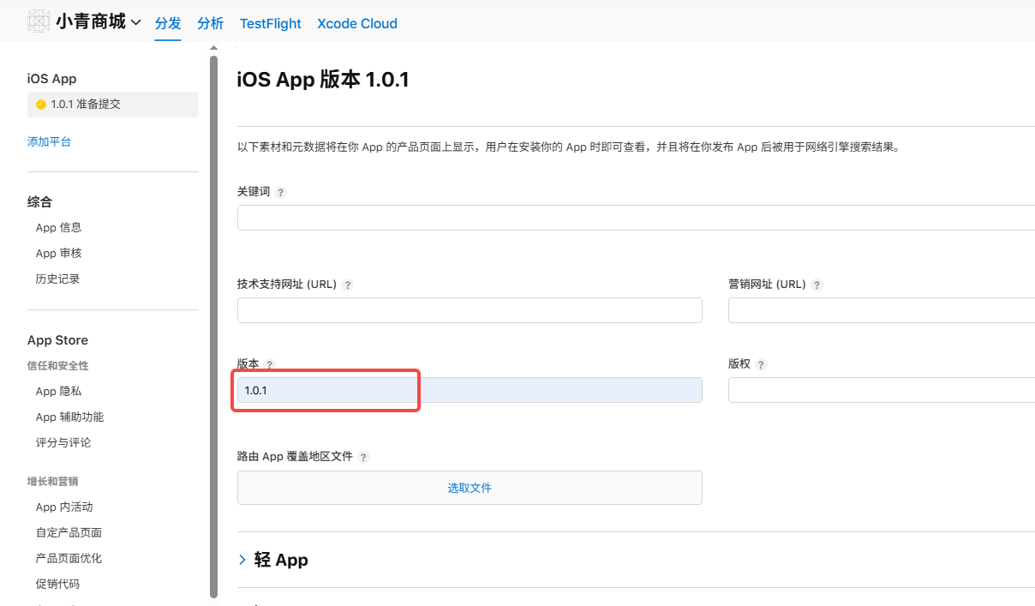1035x606 pixels.
Task: Open App 隐私 in the sidebar
Action: [x=58, y=391]
